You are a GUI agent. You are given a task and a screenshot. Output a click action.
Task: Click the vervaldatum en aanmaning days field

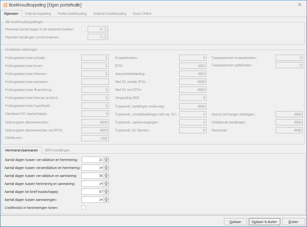[x=93, y=176]
